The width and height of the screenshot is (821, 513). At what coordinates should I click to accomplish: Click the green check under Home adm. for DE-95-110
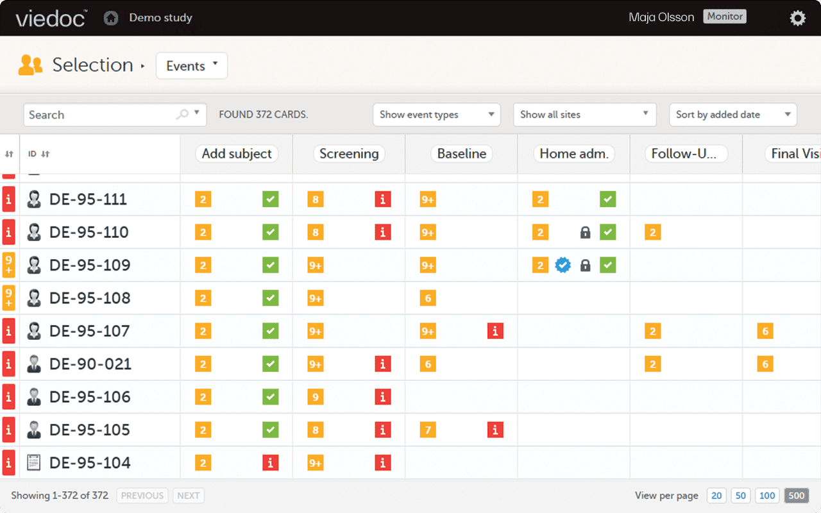coord(607,232)
